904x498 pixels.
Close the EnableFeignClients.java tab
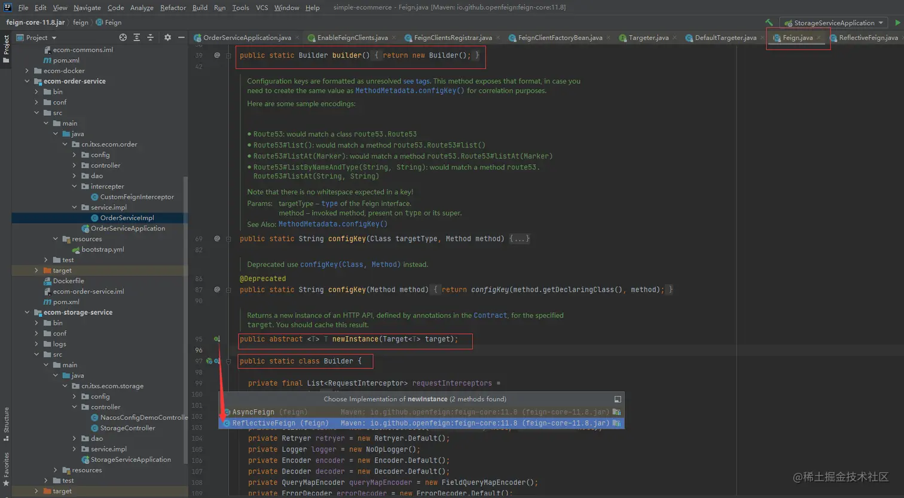tap(394, 38)
